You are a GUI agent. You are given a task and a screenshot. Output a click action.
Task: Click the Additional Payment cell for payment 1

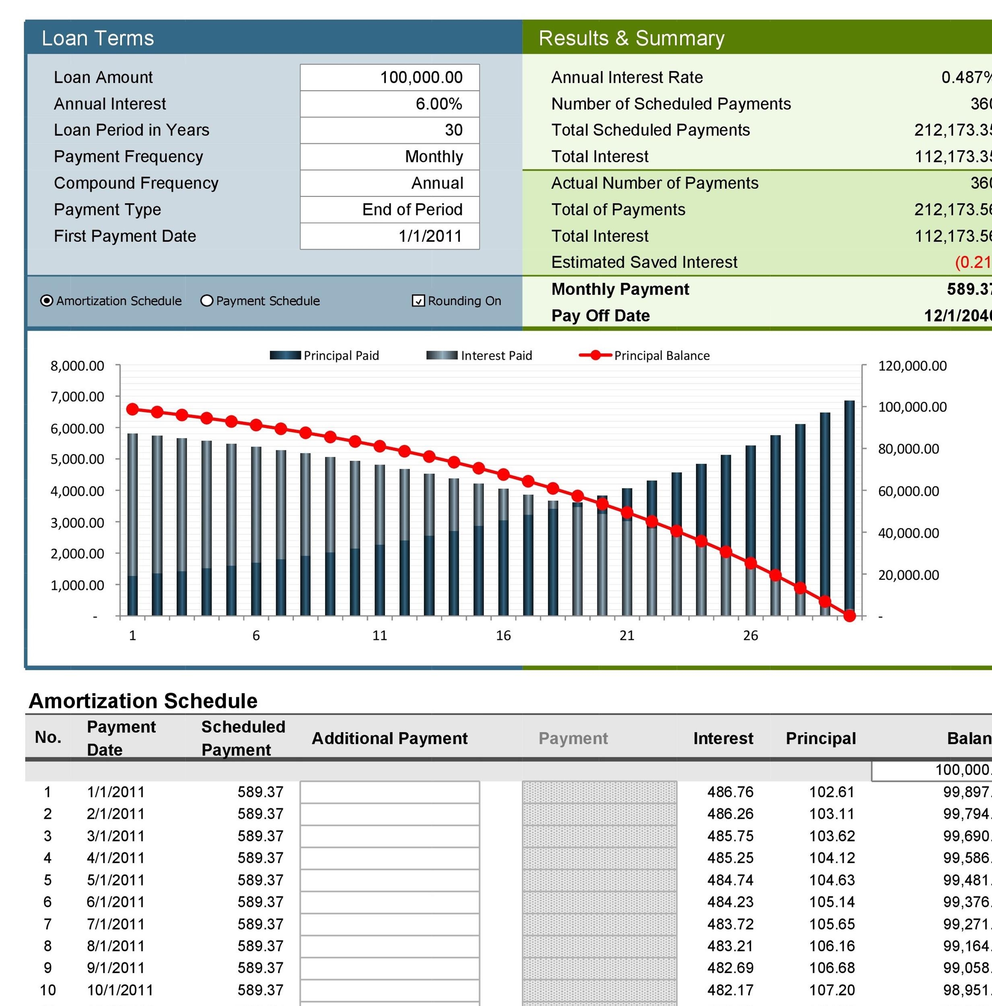[x=389, y=792]
